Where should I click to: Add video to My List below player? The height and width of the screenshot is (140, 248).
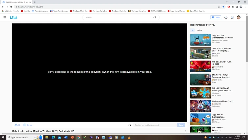tap(28, 125)
